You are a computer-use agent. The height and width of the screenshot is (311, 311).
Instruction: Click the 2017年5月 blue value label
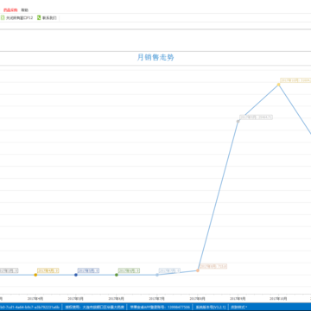(x=88, y=270)
